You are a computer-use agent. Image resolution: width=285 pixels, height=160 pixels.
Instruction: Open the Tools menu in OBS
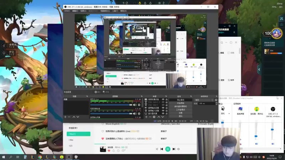(x=115, y=11)
